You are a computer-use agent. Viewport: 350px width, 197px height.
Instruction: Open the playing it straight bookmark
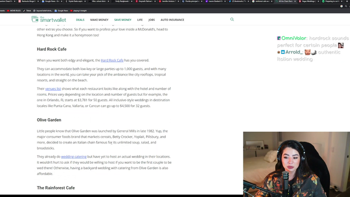[78, 11]
